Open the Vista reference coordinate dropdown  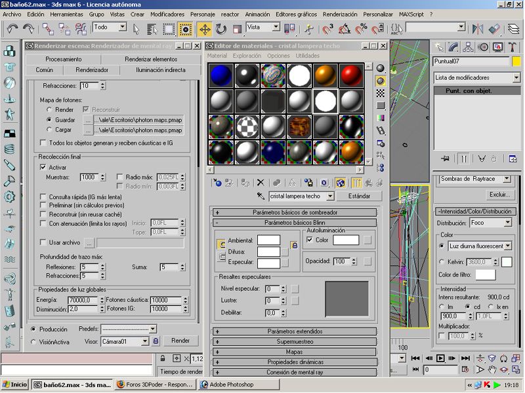(276, 27)
